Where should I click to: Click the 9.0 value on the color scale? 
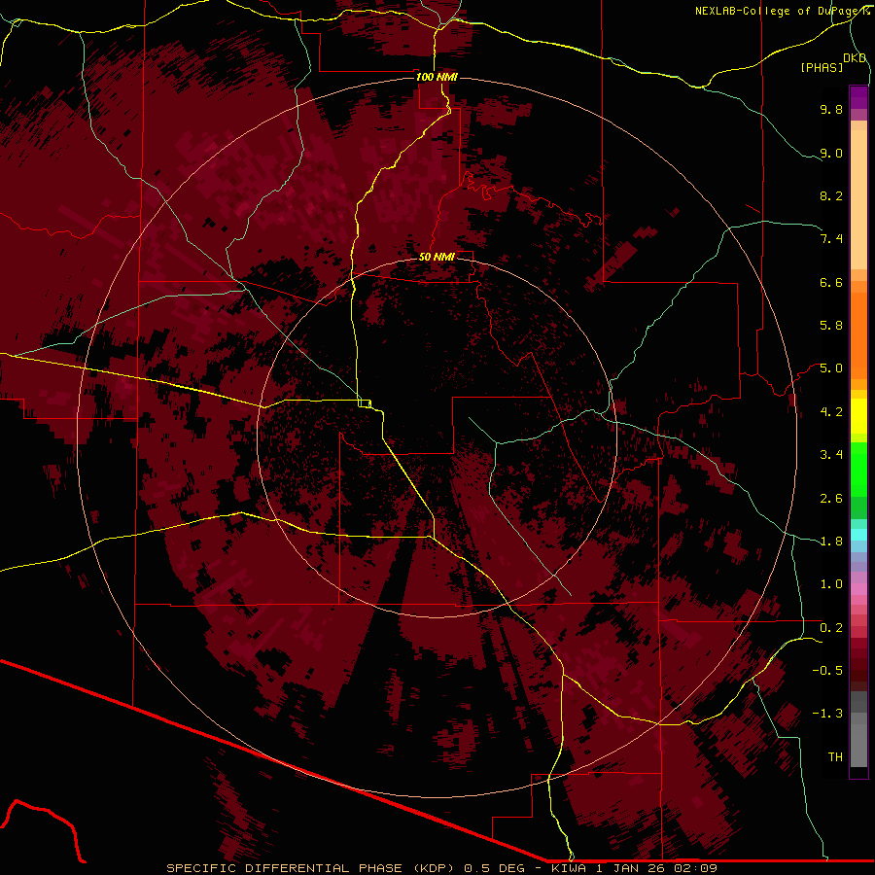click(x=831, y=153)
